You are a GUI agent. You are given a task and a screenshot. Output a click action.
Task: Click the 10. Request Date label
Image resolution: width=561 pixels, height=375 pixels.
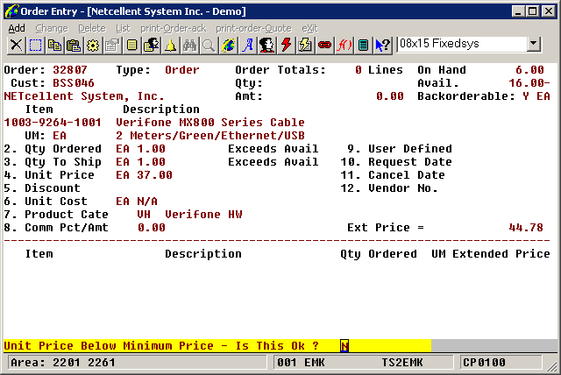click(396, 162)
